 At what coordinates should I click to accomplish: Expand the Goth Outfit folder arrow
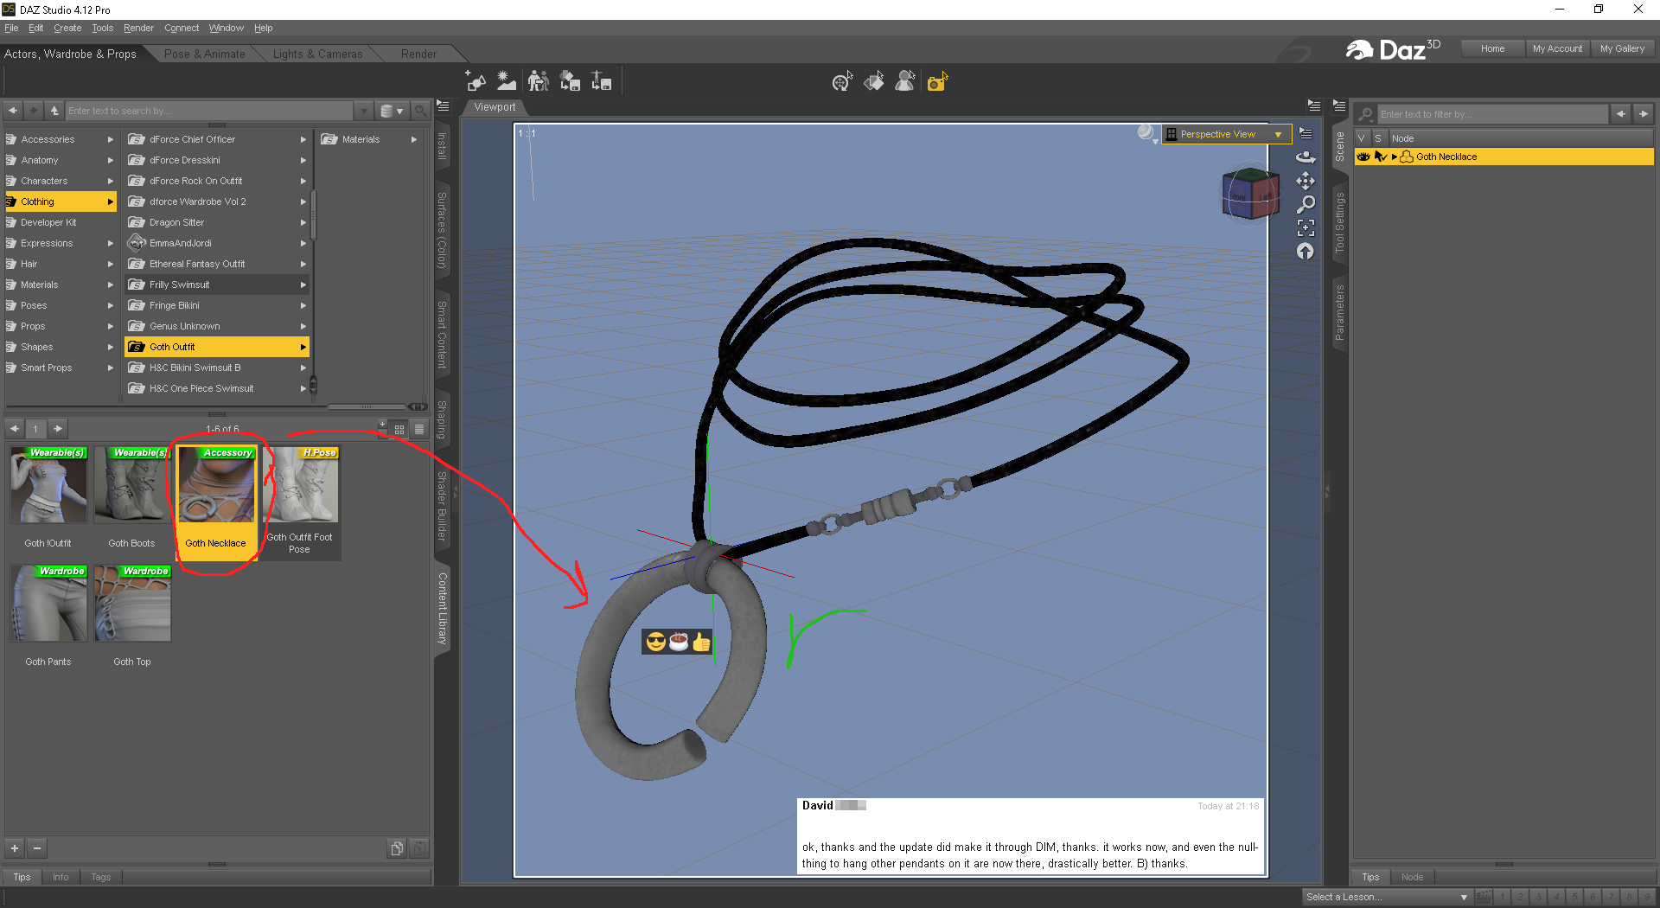tap(303, 347)
